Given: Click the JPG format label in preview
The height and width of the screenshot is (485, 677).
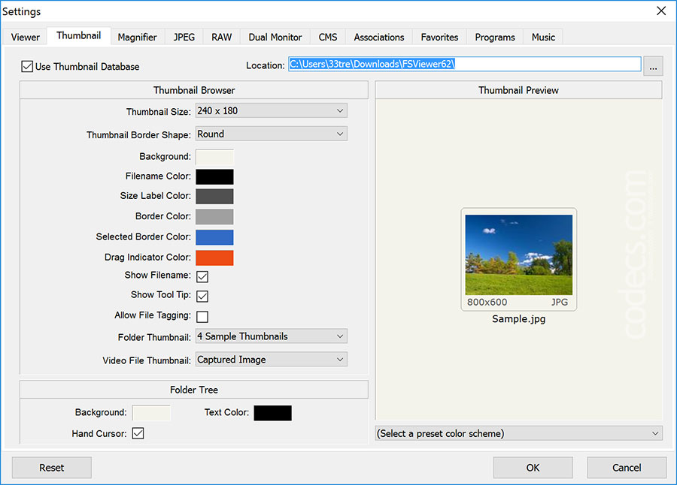Looking at the screenshot, I should [560, 303].
